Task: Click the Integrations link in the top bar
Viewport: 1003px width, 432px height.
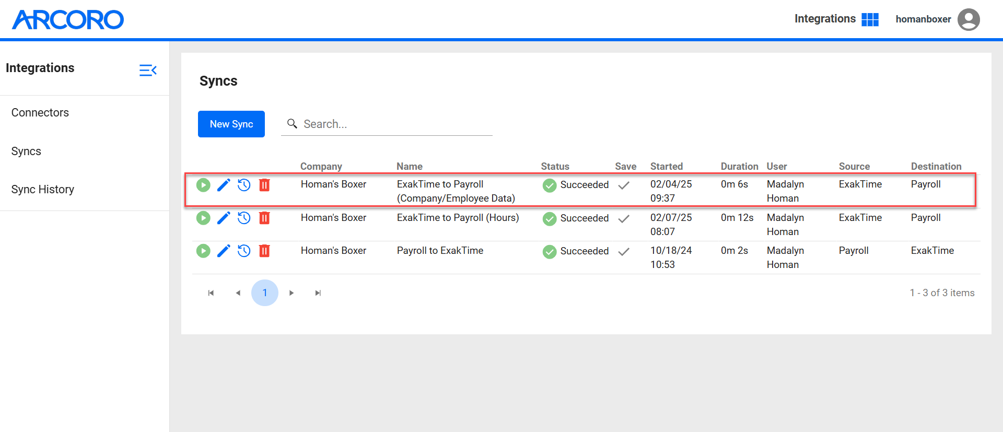Action: [825, 19]
